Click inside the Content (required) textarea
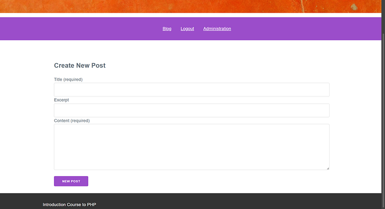The width and height of the screenshot is (385, 209). [192, 147]
